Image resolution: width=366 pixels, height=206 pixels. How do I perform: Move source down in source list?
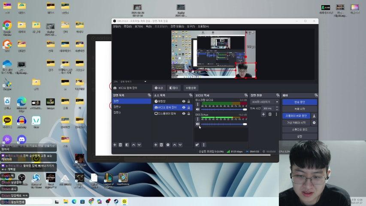point(180,145)
